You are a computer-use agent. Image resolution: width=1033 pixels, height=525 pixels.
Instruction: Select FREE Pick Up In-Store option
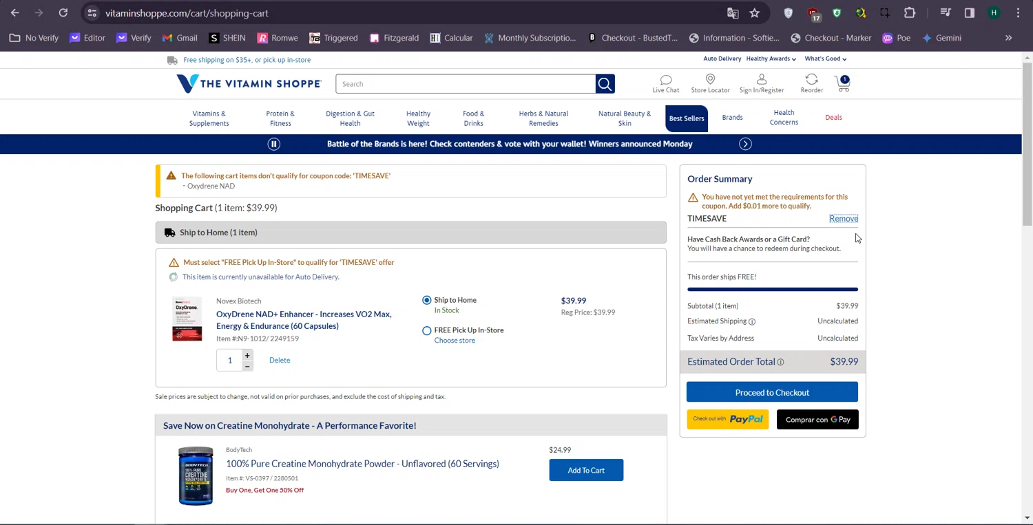(x=427, y=331)
